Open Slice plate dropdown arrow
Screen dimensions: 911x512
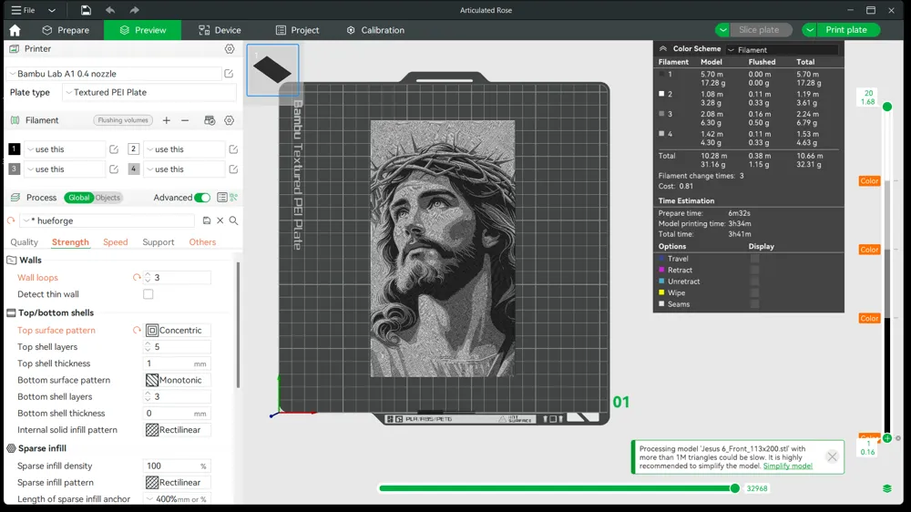(722, 30)
